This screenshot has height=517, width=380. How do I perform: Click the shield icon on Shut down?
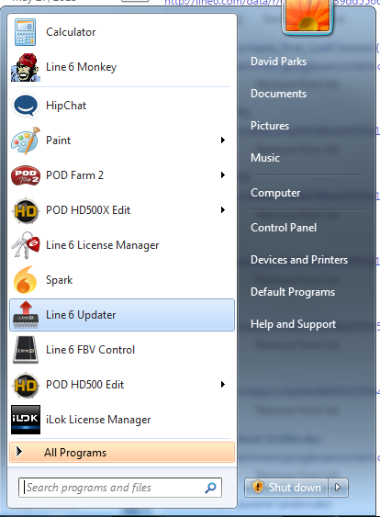pos(258,487)
